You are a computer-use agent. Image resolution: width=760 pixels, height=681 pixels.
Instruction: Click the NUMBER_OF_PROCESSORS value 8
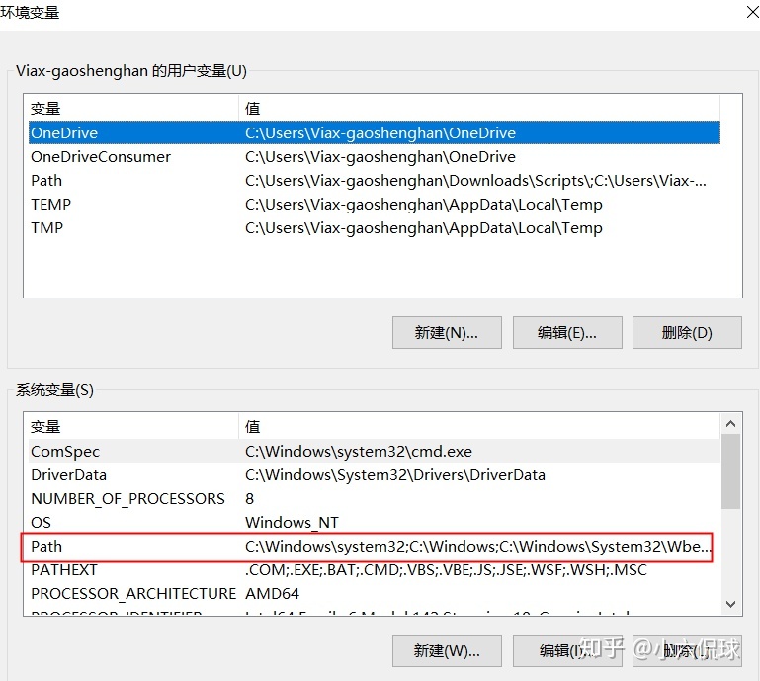250,499
